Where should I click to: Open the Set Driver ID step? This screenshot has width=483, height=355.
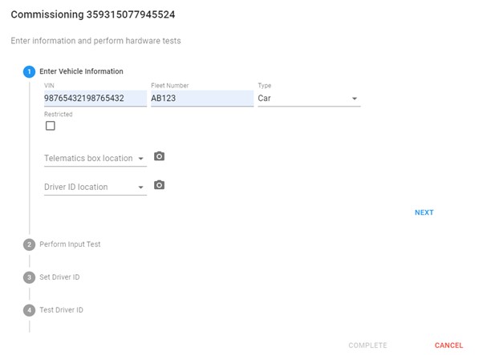[x=59, y=277]
